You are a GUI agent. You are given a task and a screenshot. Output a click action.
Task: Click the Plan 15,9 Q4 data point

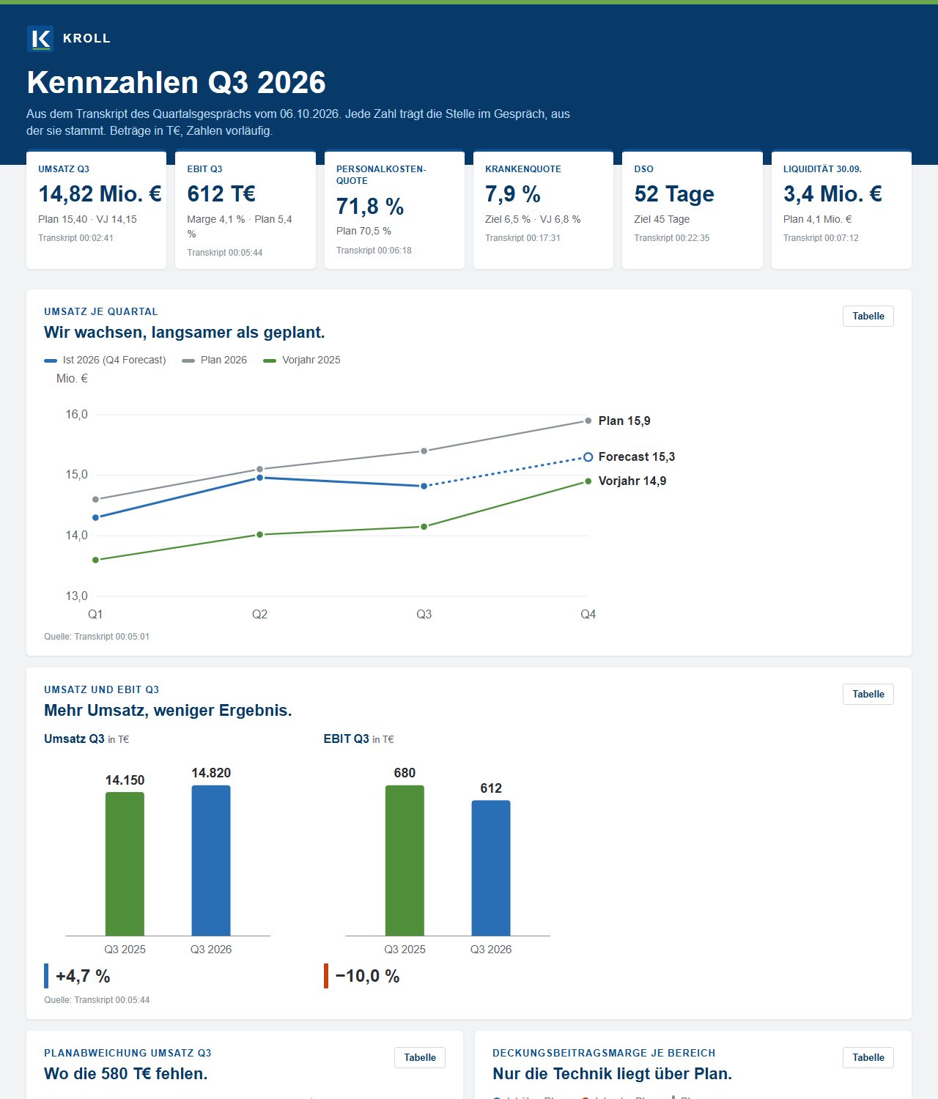tap(588, 421)
